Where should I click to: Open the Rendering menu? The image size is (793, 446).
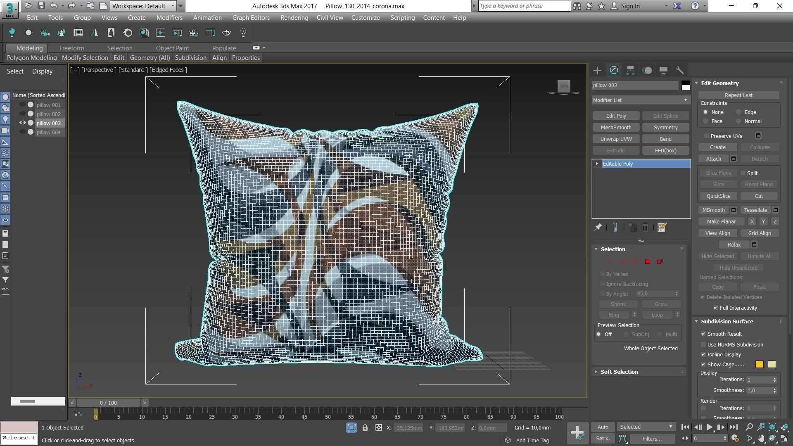point(294,18)
